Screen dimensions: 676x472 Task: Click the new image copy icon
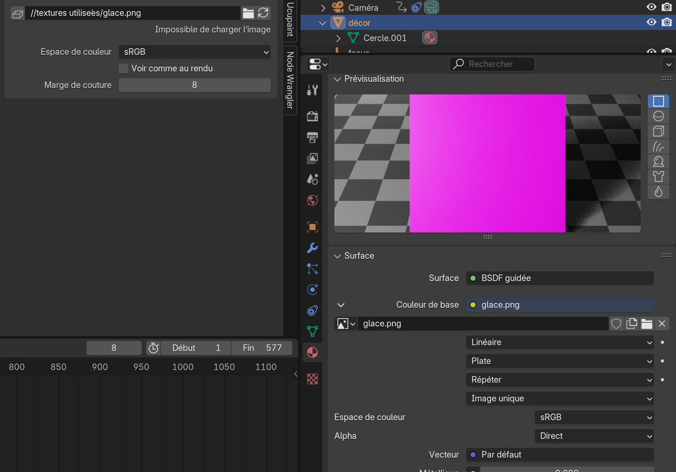632,323
